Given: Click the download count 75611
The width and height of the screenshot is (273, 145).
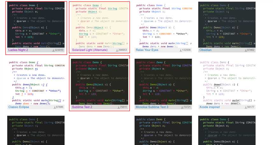Looking at the screenshot, I should click(x=124, y=107).
